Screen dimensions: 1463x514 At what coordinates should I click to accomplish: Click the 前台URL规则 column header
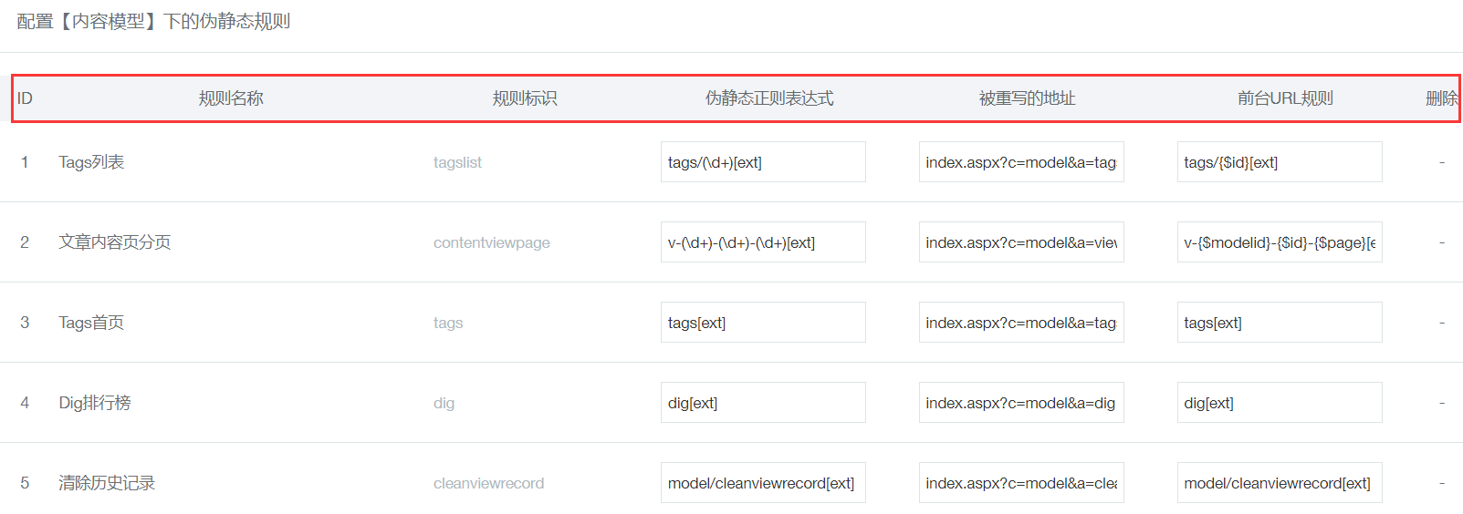(1285, 98)
